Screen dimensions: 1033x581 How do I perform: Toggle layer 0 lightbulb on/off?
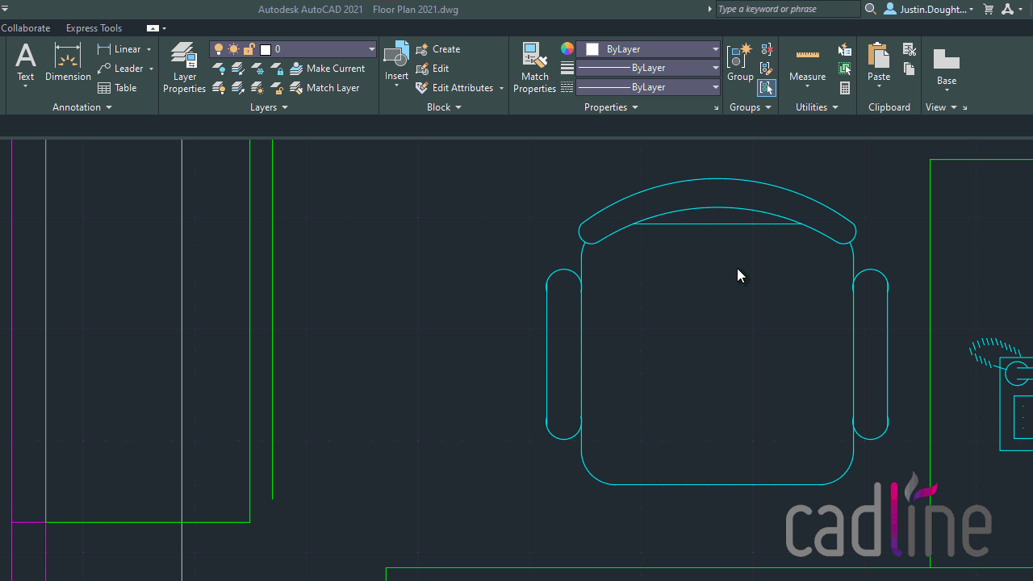tap(219, 49)
